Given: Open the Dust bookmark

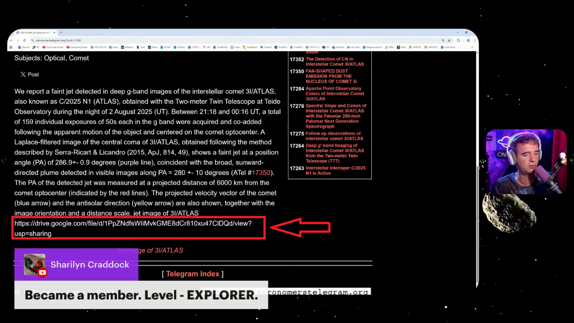Looking at the screenshot, I should pos(141,47).
